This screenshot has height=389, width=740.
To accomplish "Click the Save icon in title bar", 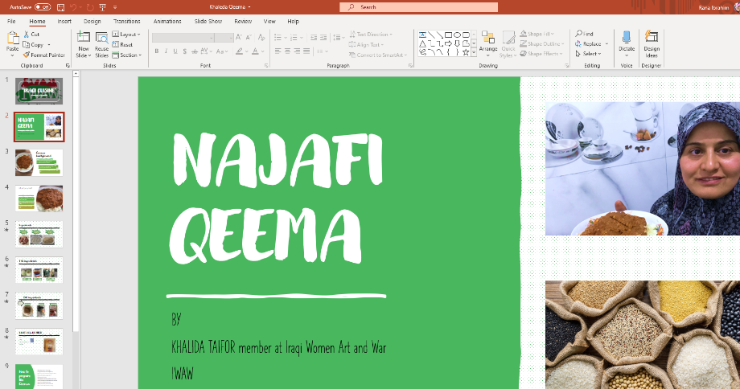I will (x=61, y=7).
